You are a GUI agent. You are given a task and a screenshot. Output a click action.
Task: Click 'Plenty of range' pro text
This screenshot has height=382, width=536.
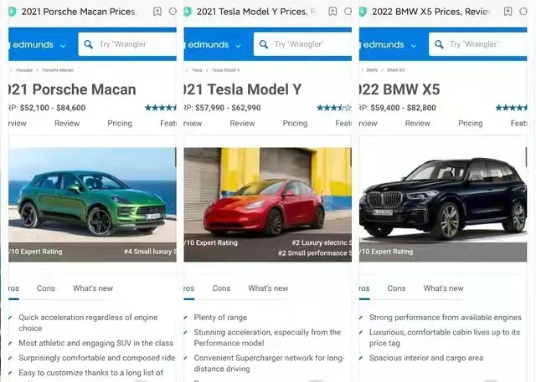tap(220, 318)
